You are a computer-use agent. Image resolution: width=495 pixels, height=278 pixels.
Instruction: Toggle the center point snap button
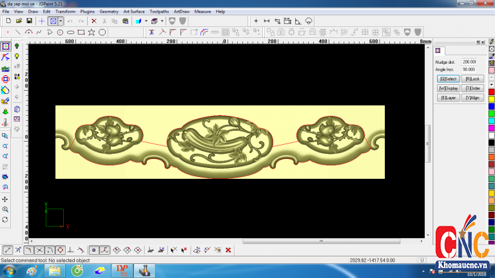(93, 250)
